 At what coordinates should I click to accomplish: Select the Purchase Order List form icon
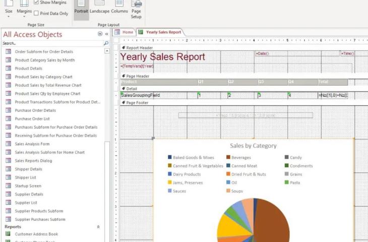click(8, 118)
